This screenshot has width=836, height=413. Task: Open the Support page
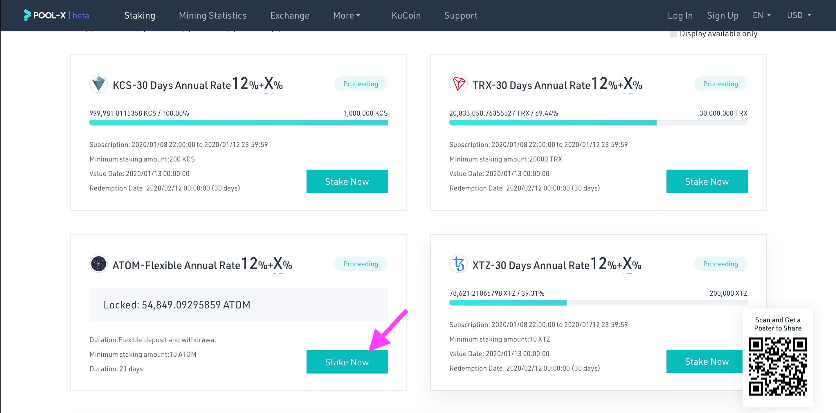click(x=460, y=15)
